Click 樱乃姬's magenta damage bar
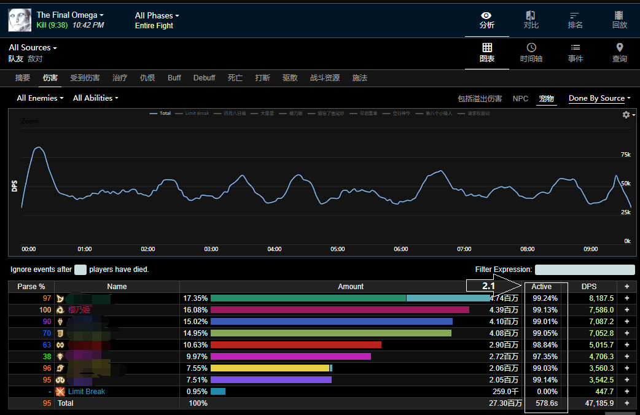Screen dimensions: 640x415 [340, 310]
